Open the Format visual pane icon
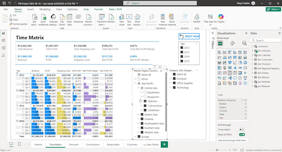282x152 pixels. point(232,43)
